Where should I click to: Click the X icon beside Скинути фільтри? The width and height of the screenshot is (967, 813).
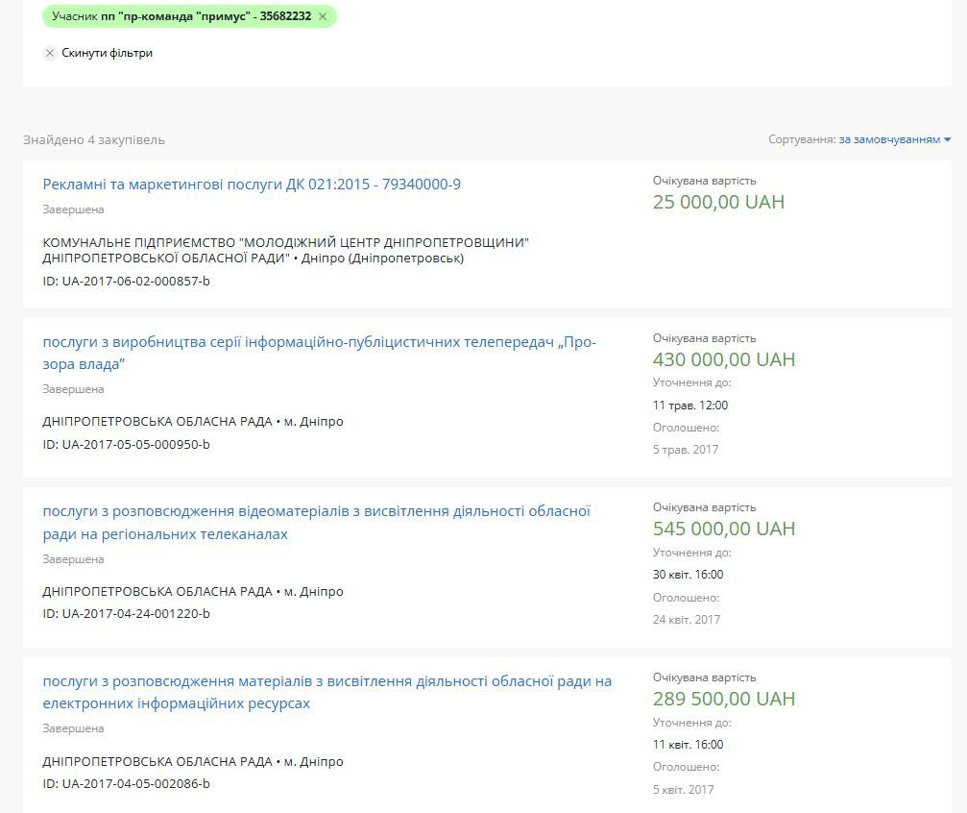[x=50, y=53]
